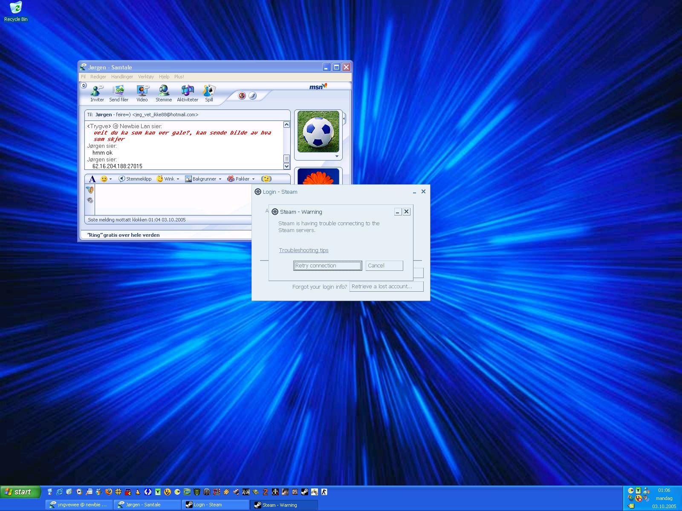Launch Steam from the quick launch bar

point(304,492)
